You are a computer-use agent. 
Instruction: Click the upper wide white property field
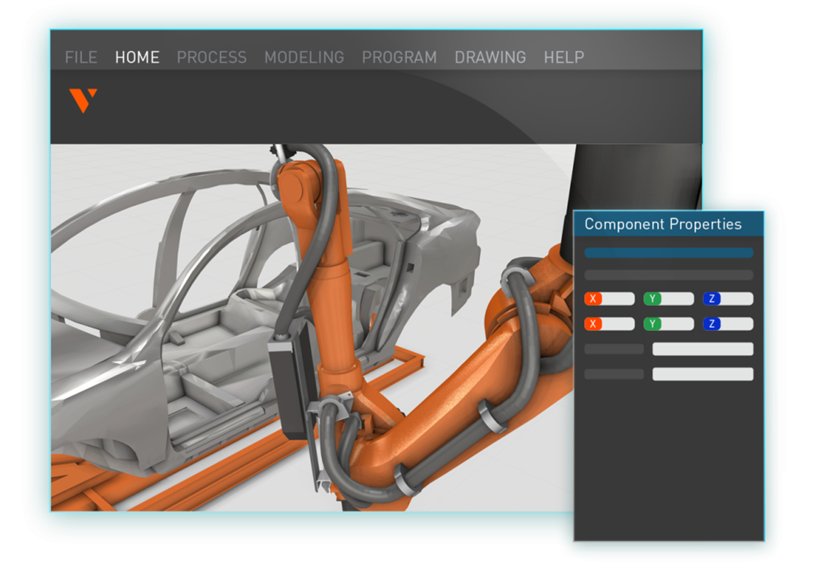pos(703,349)
